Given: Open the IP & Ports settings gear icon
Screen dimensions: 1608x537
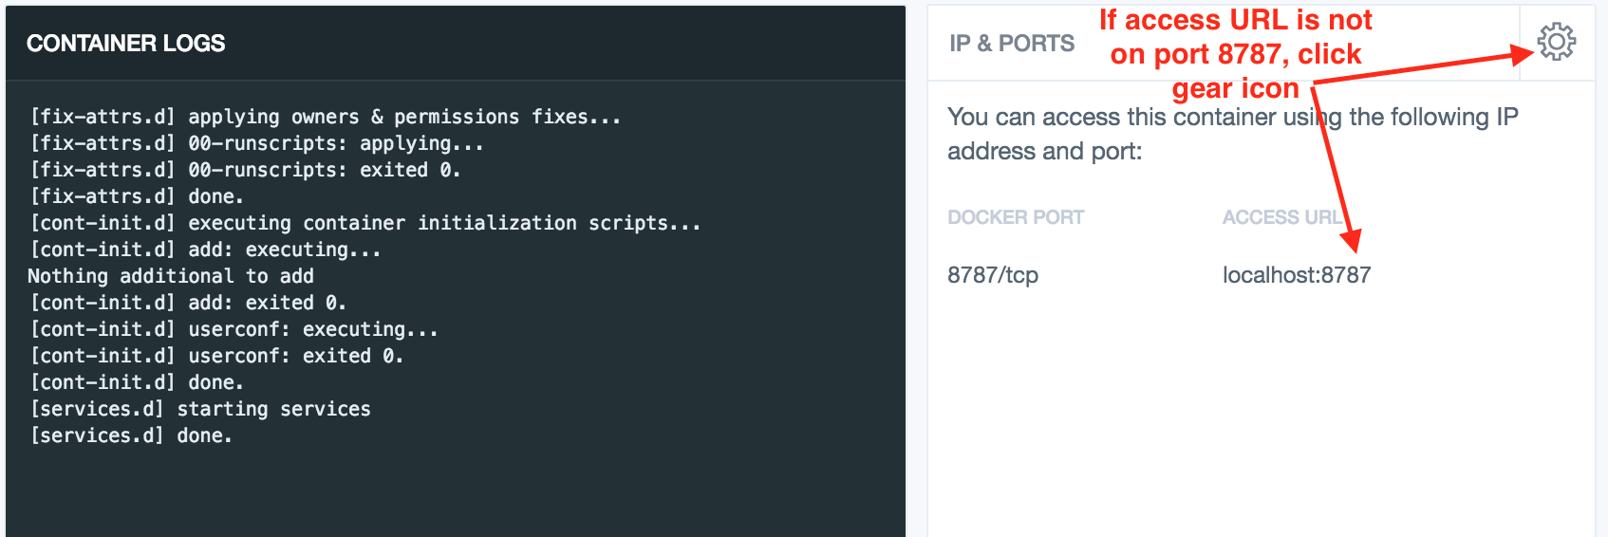Looking at the screenshot, I should coord(1557,42).
